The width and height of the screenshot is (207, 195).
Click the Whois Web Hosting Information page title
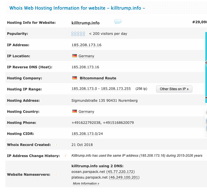(x=77, y=8)
